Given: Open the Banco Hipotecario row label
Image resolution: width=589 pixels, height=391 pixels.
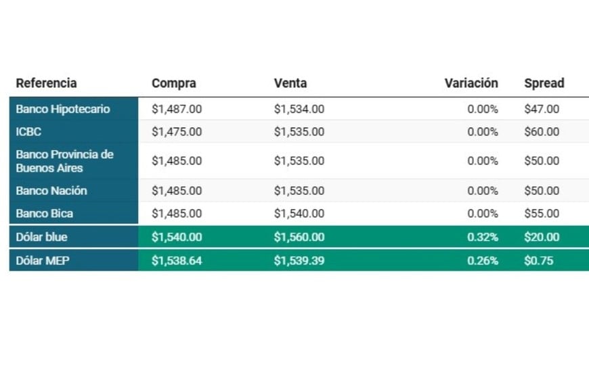Looking at the screenshot, I should coord(63,109).
